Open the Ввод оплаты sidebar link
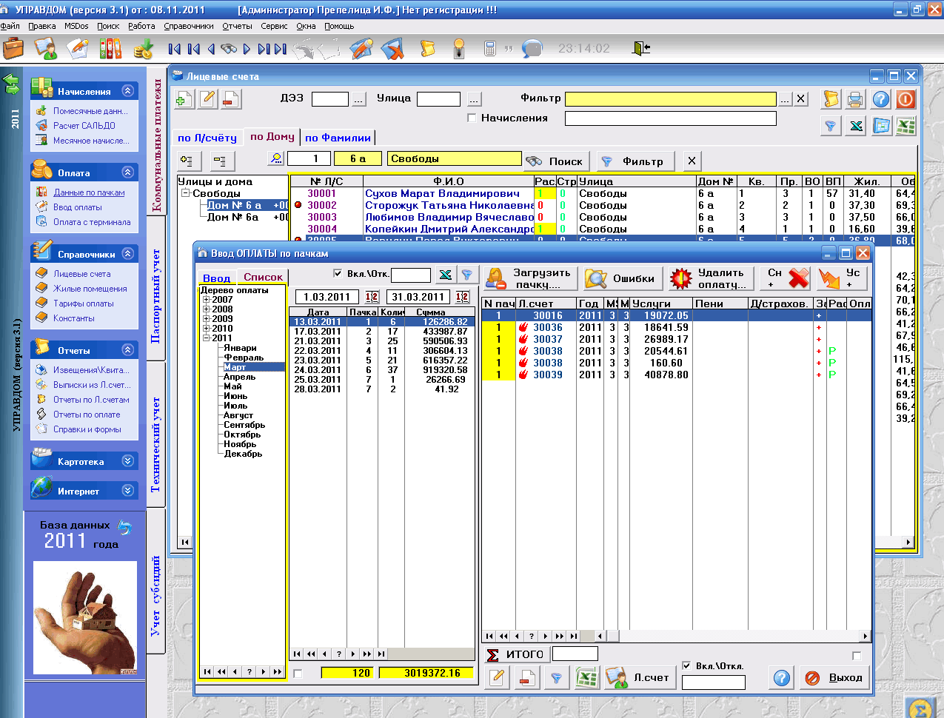944x718 pixels. [x=77, y=207]
